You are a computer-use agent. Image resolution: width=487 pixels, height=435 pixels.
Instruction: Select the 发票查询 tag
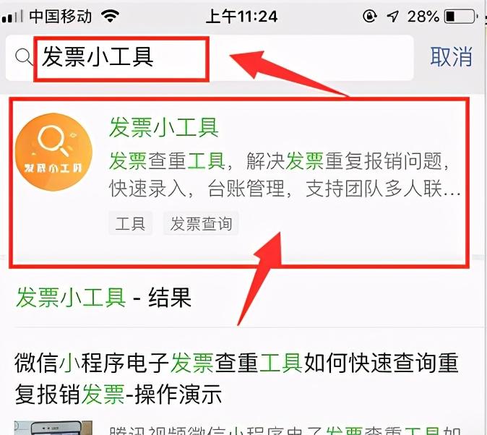click(x=201, y=223)
